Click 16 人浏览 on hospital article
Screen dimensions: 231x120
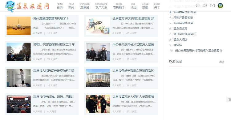[52, 85]
